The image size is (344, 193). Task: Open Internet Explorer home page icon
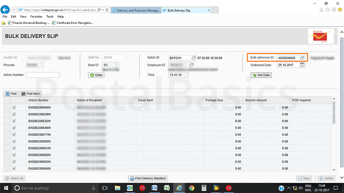pos(322,9)
